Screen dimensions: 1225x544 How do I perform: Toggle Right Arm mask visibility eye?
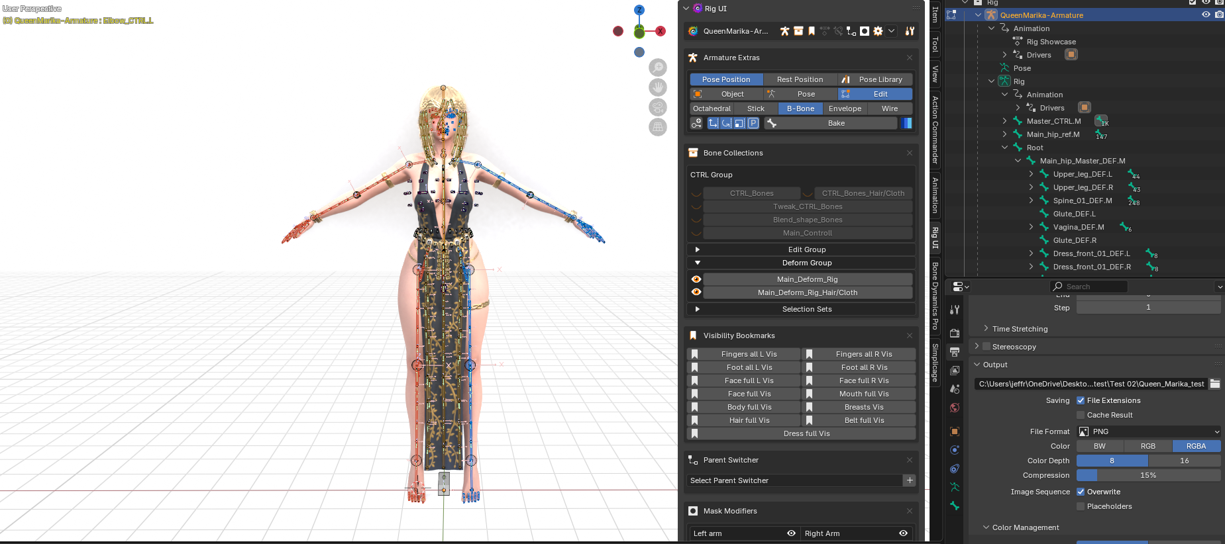click(x=903, y=533)
